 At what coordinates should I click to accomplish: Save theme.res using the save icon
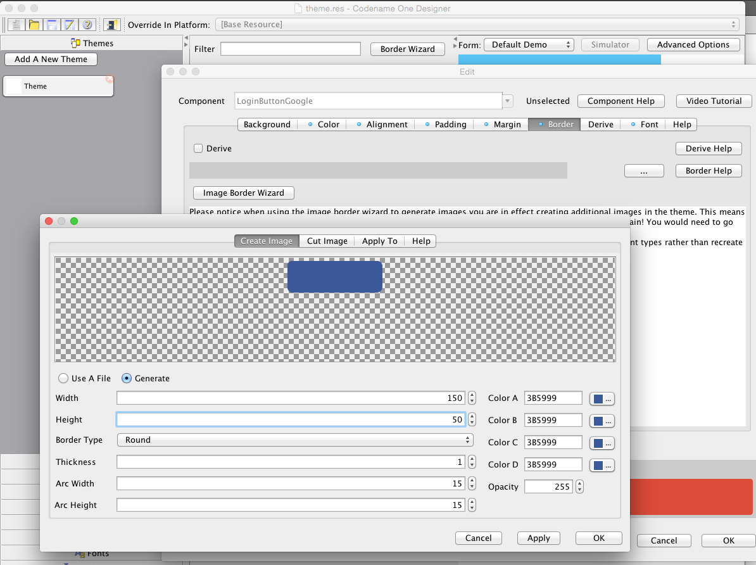51,24
